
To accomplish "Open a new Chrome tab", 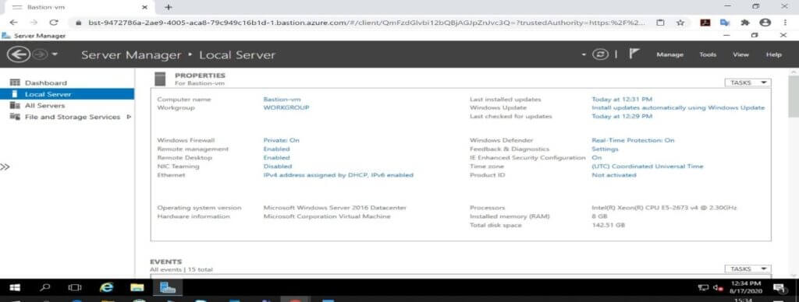I will (x=169, y=7).
